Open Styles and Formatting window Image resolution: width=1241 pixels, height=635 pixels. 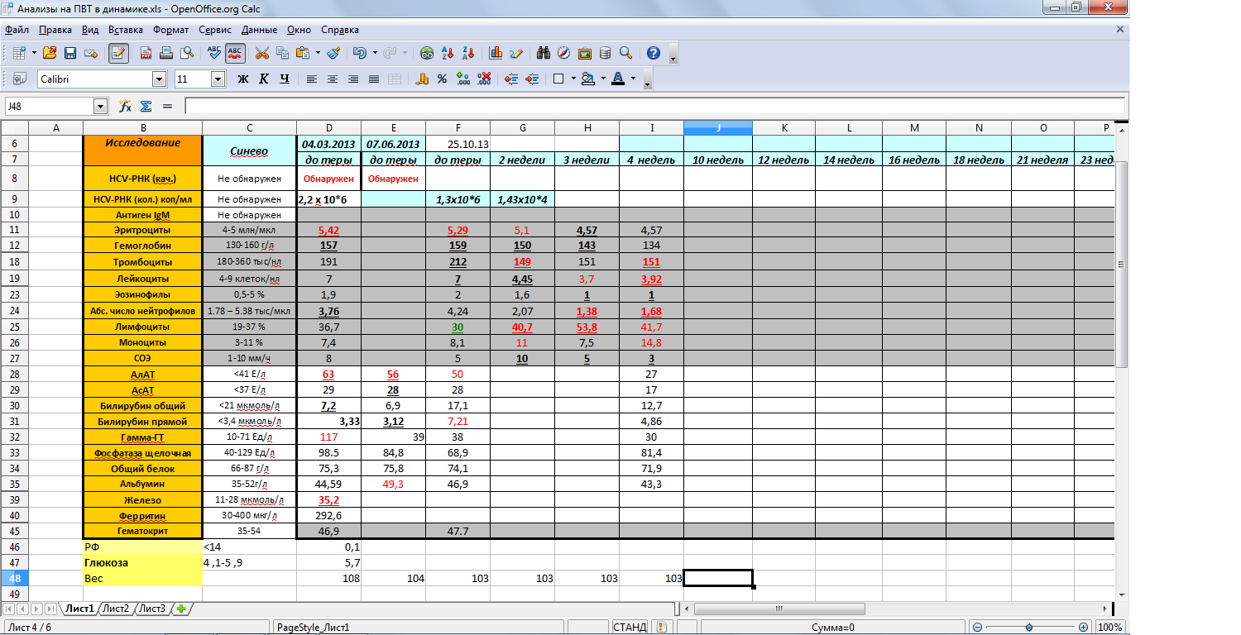coord(19,79)
